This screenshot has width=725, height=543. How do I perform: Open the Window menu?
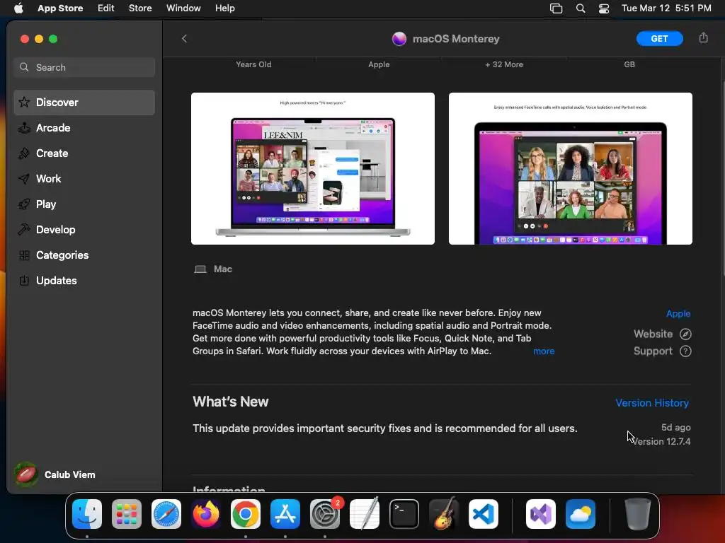(183, 8)
